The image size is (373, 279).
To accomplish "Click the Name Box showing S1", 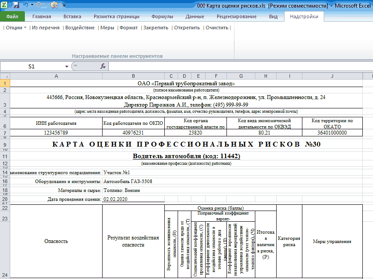I will point(32,66).
